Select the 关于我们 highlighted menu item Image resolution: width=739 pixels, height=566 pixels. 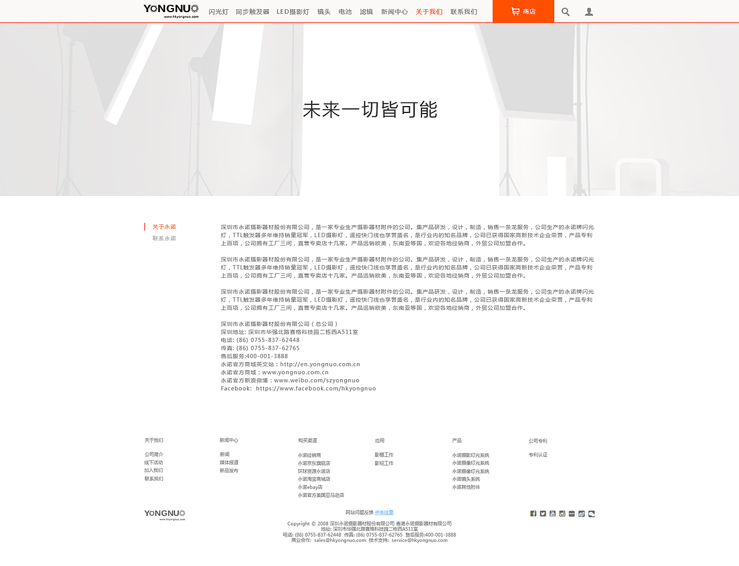coord(428,12)
